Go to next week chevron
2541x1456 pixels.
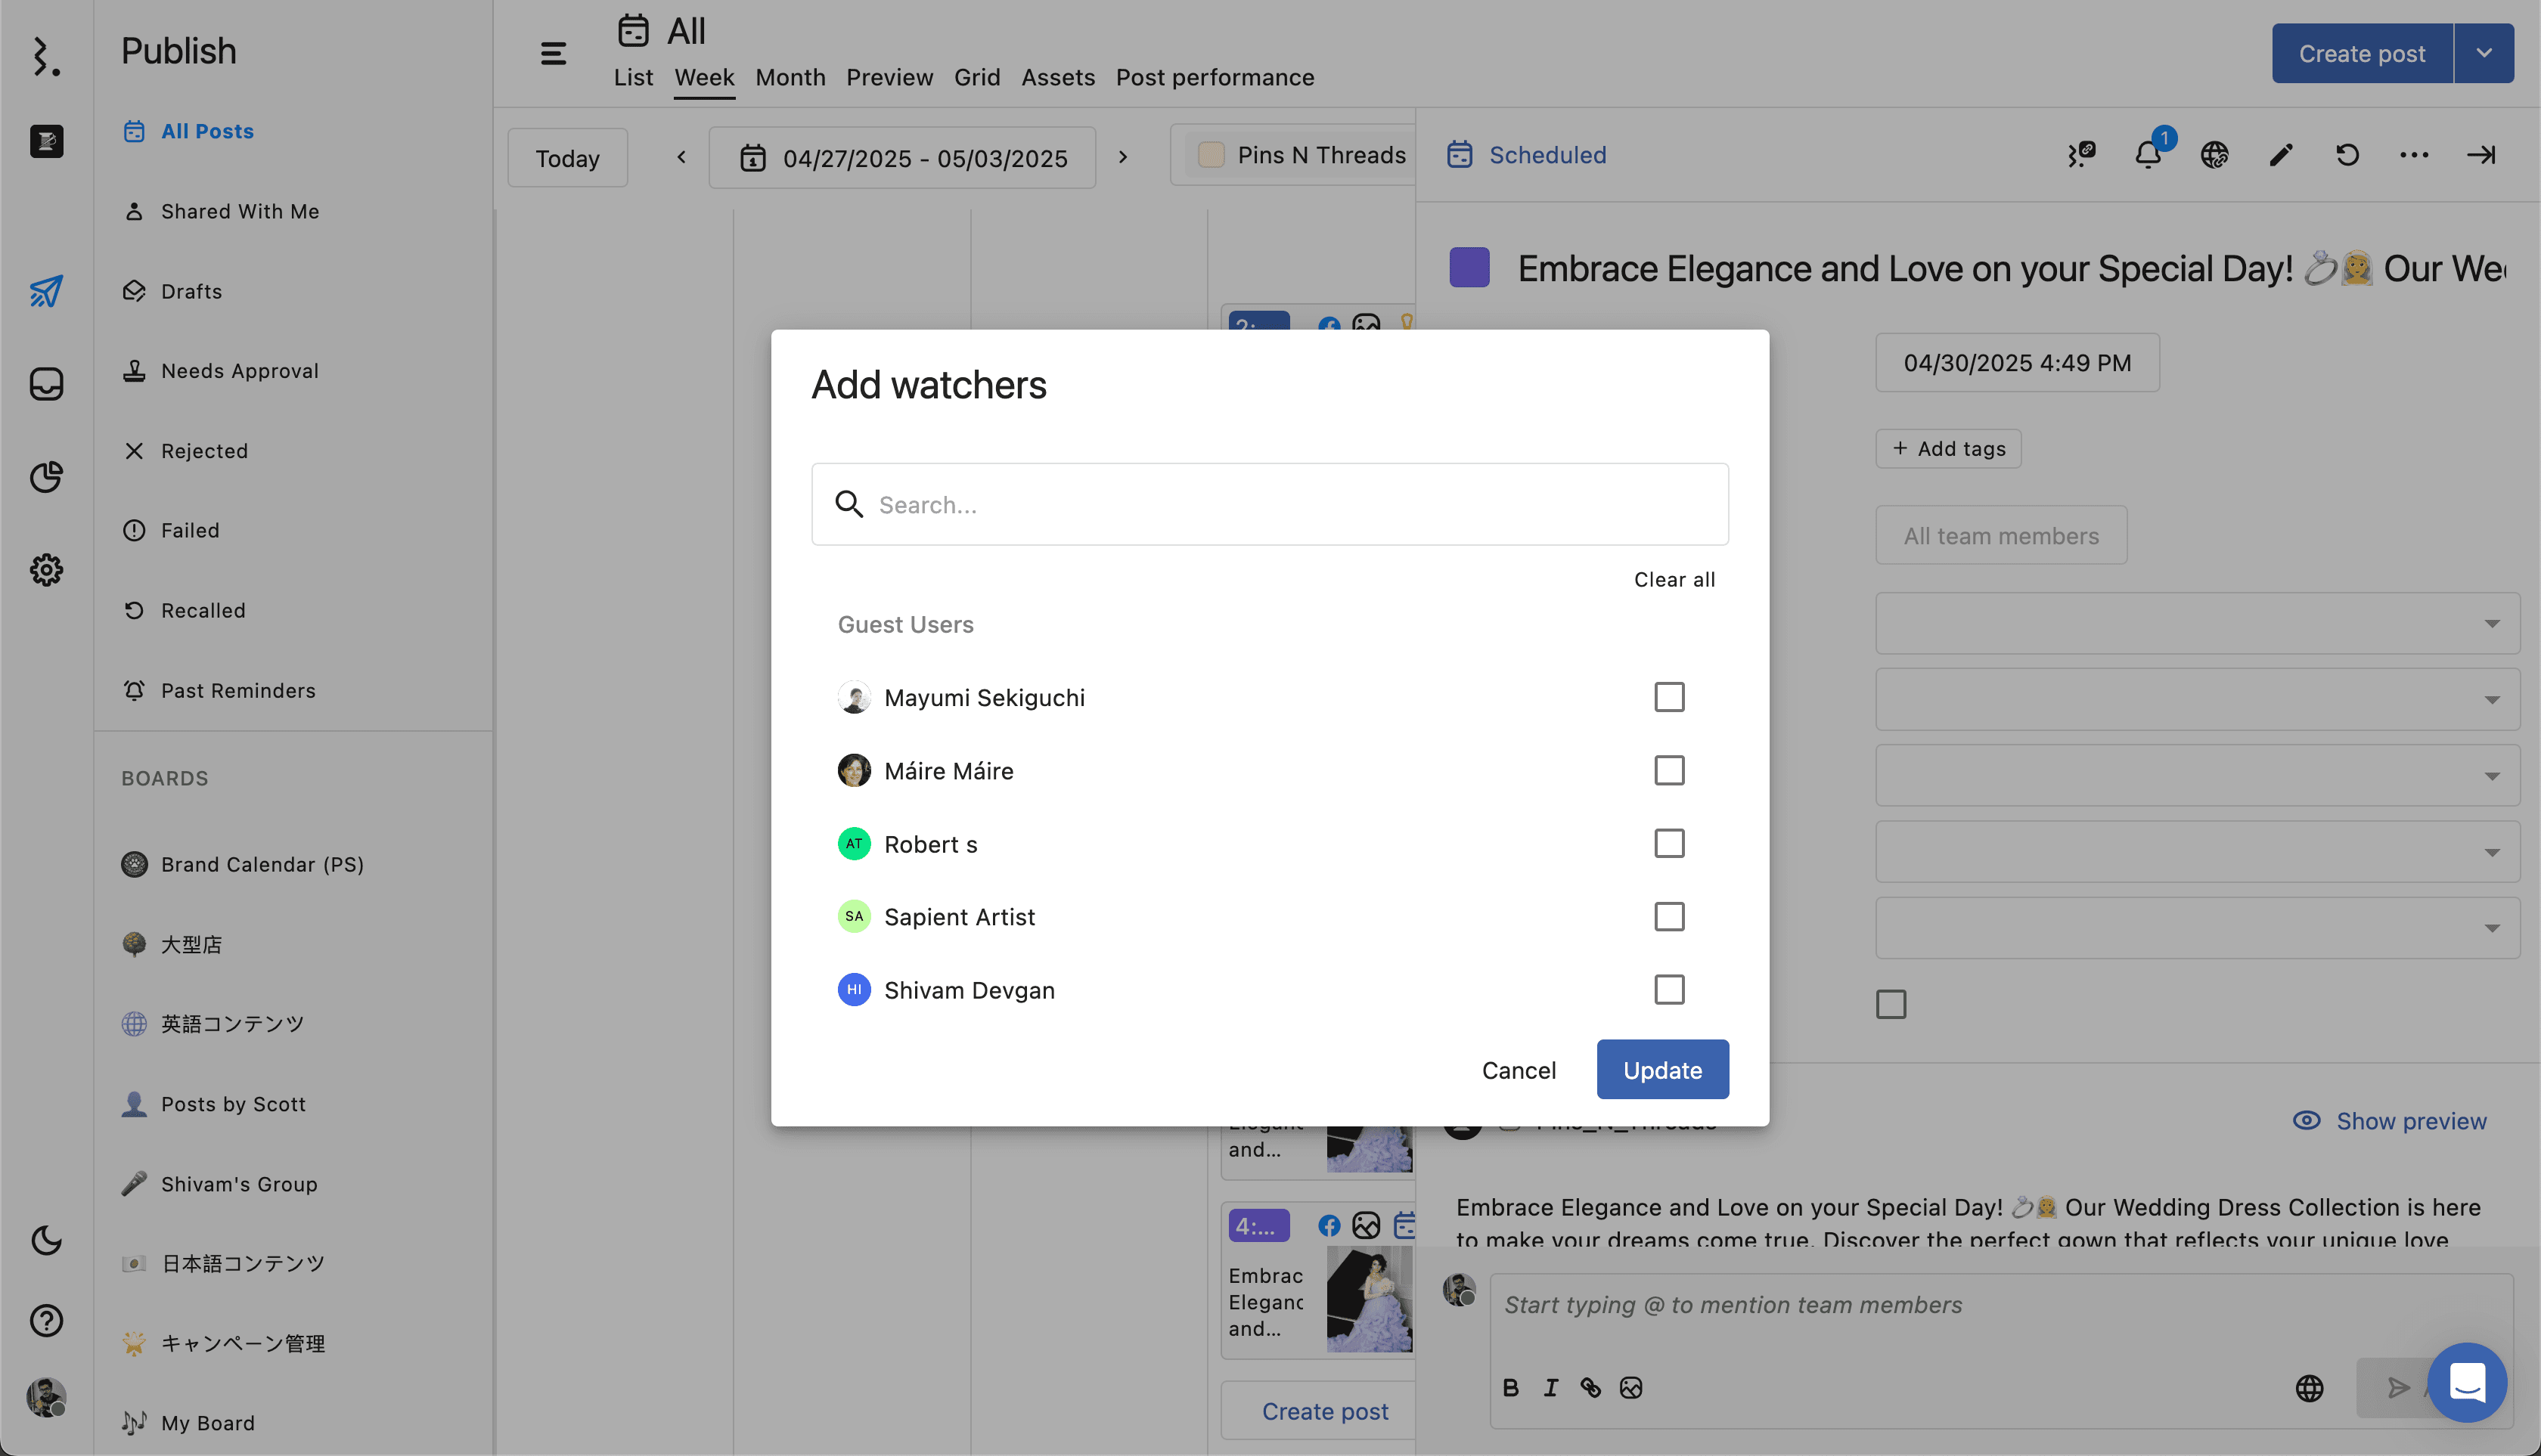pos(1122,157)
